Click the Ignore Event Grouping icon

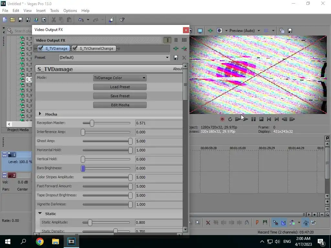pos(314,222)
